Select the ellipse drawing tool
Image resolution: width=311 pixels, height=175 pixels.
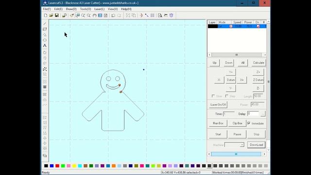click(x=45, y=40)
